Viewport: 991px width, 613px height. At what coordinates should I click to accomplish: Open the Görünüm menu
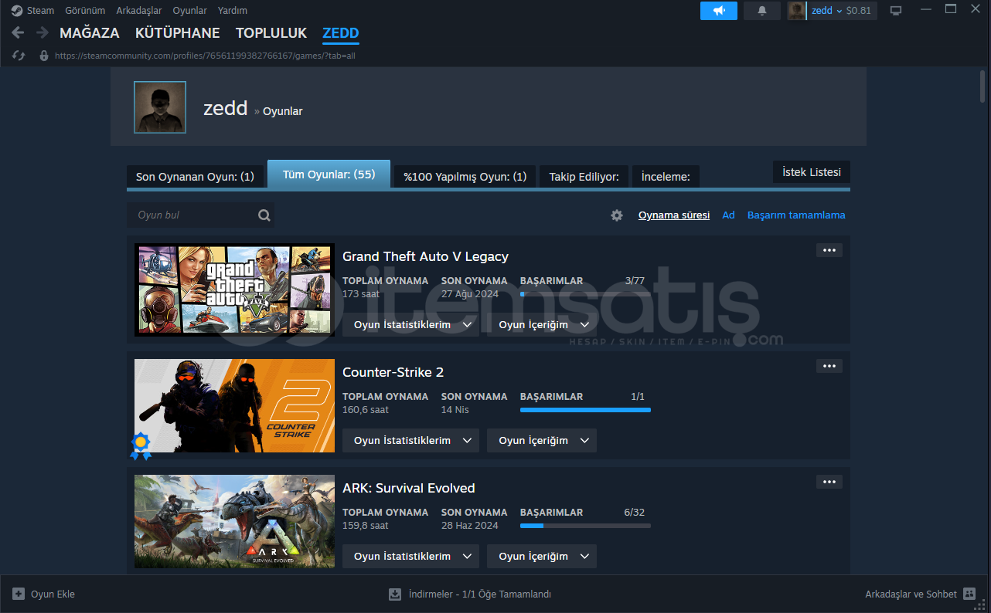coord(84,11)
